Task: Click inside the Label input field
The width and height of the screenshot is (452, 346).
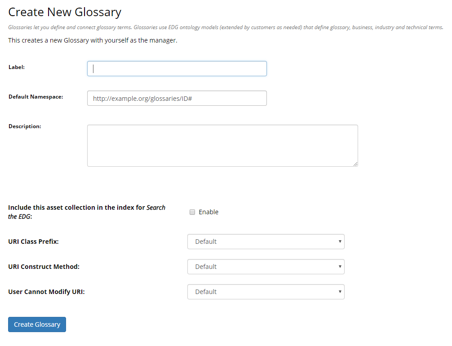Action: 177,68
